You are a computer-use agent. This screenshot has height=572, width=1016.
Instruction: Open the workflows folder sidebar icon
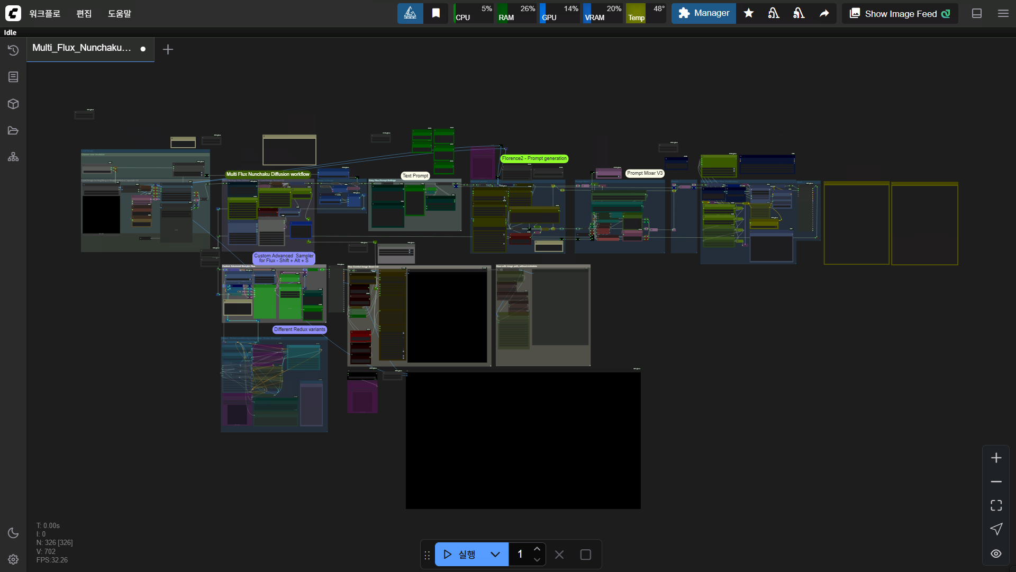pos(13,130)
